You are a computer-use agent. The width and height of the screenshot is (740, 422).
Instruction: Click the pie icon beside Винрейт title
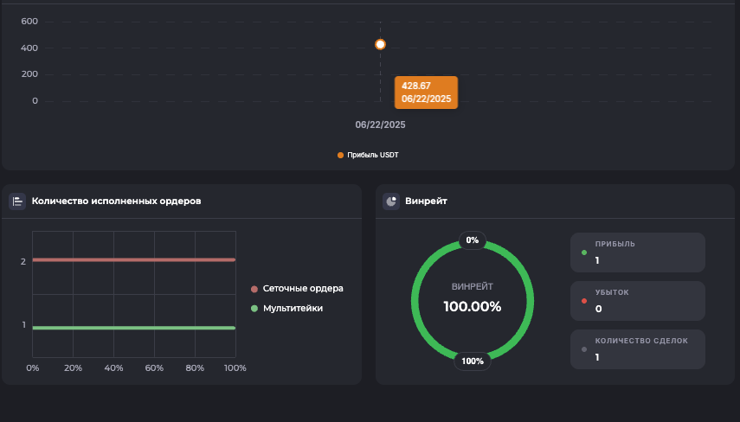[391, 201]
